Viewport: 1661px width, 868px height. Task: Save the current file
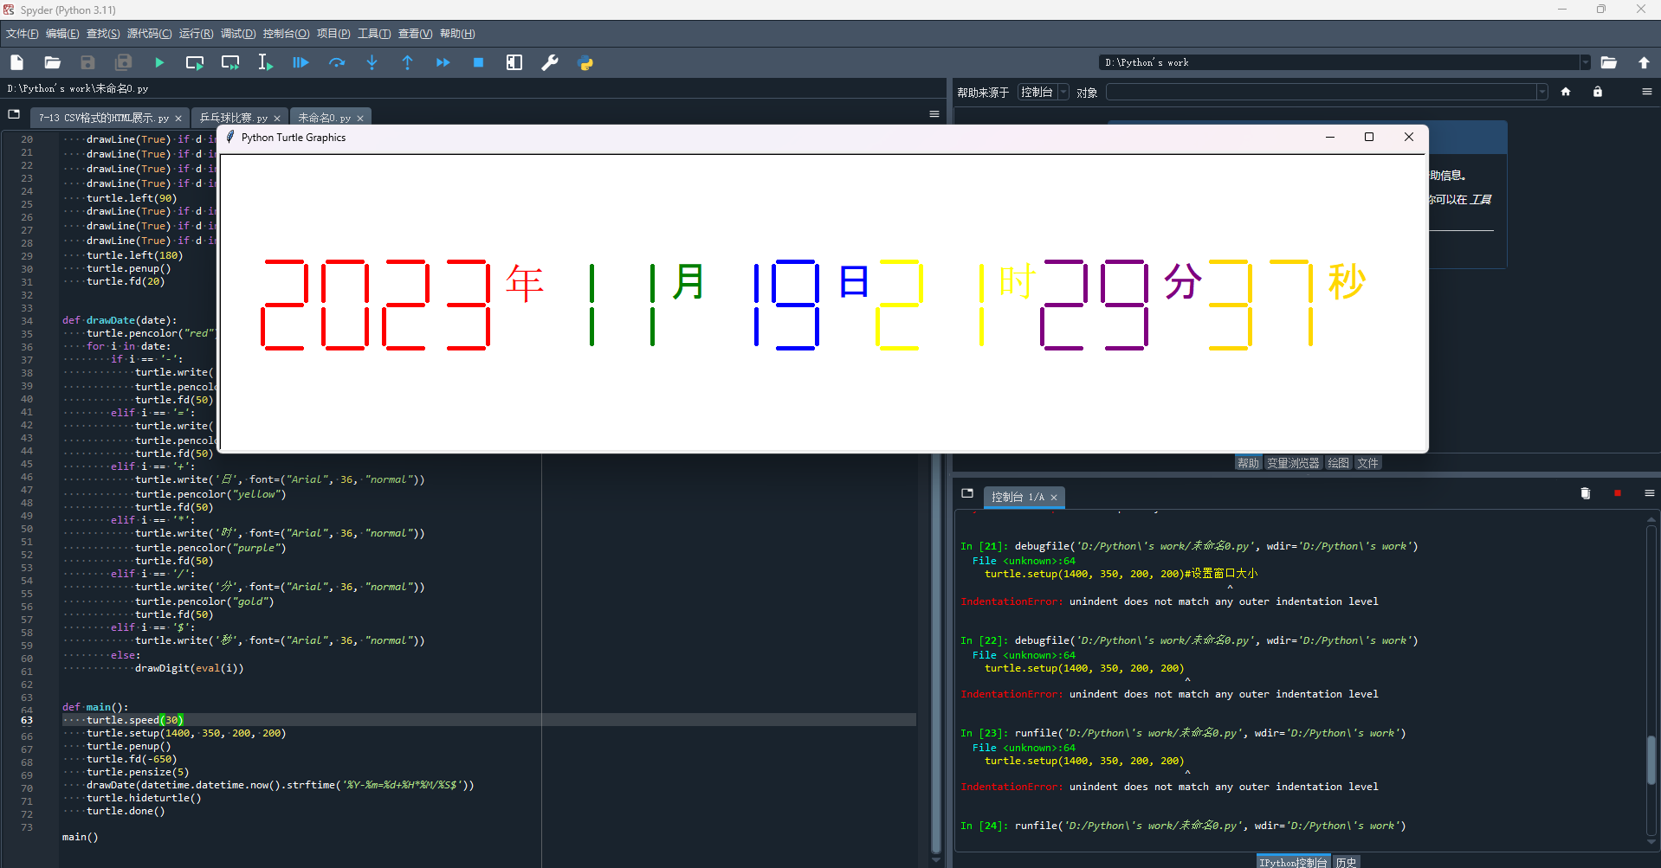[87, 62]
